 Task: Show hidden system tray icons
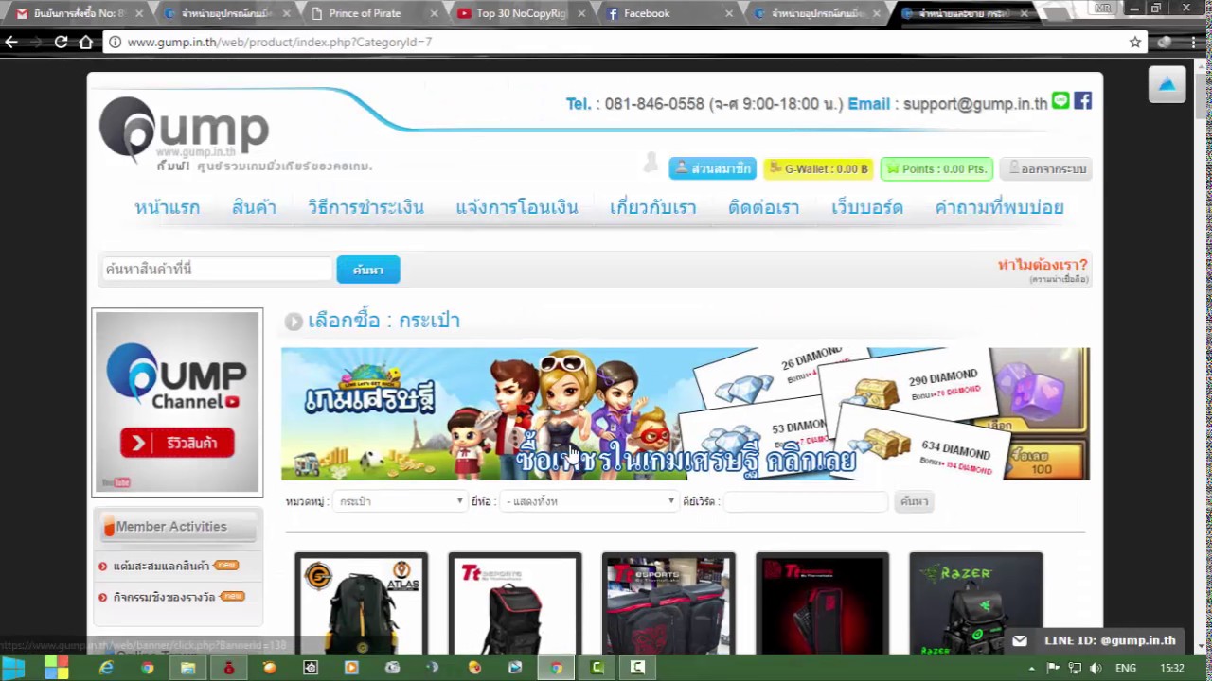pos(1032,668)
